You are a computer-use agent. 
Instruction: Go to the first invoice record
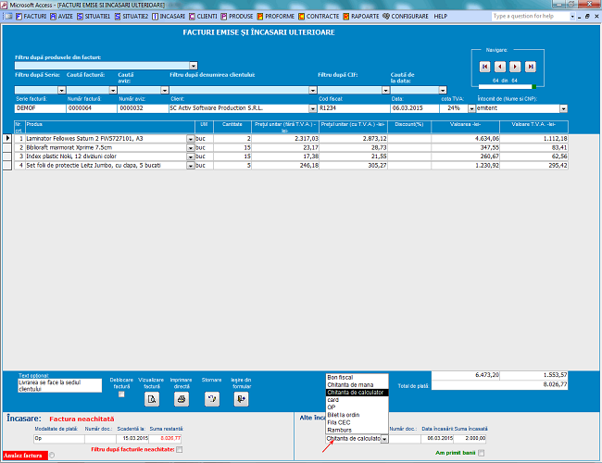[x=484, y=67]
